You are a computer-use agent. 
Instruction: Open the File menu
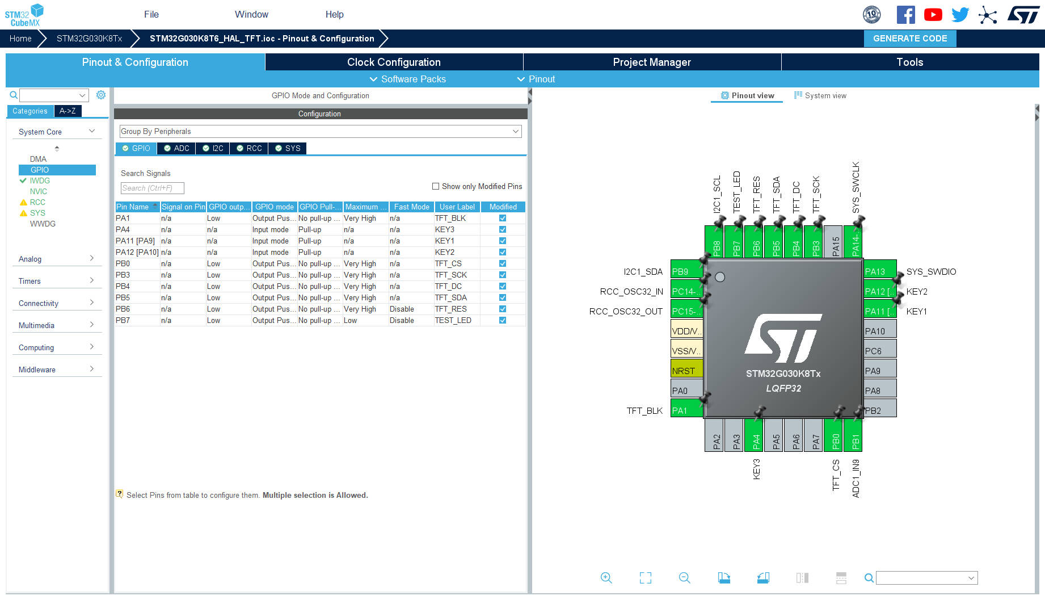[151, 14]
